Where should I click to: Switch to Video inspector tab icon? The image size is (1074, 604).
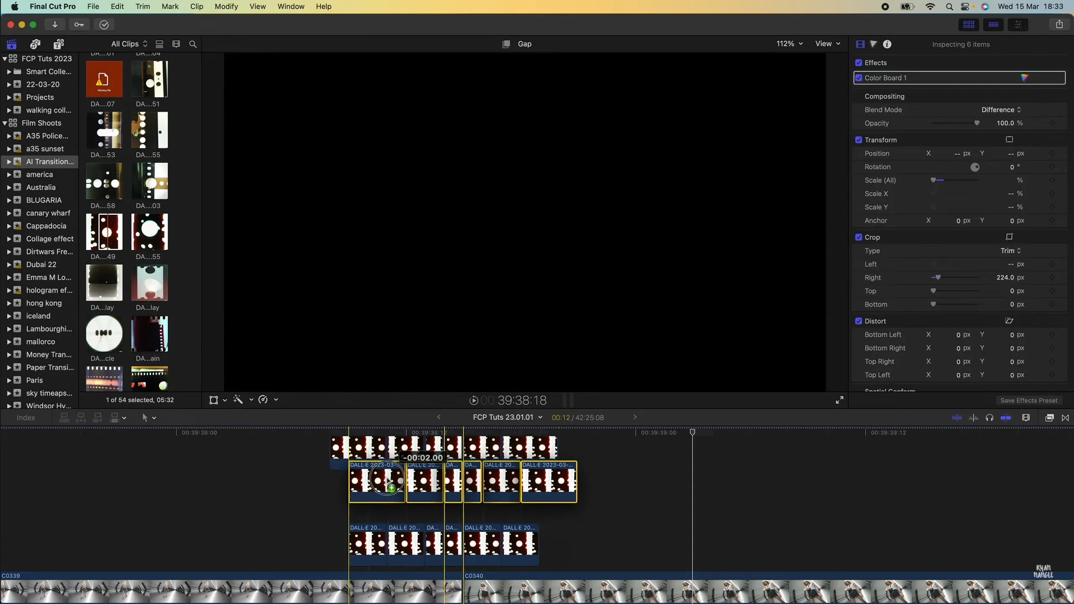coord(860,44)
